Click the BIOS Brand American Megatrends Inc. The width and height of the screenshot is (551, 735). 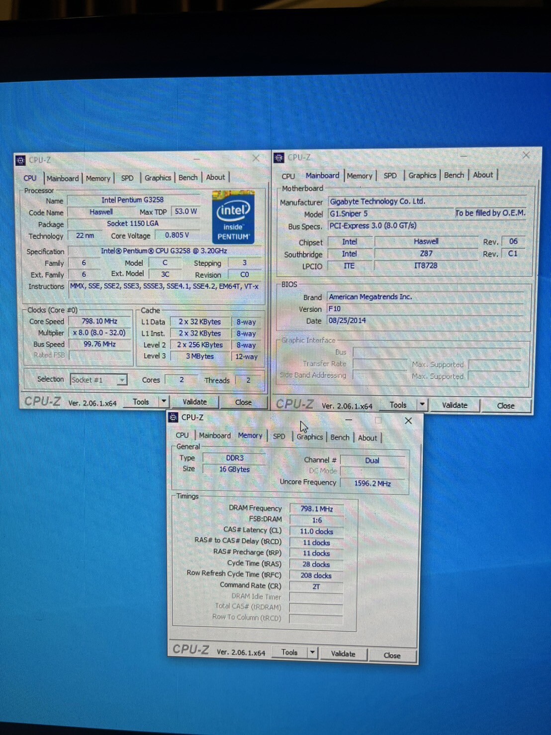pos(425,297)
